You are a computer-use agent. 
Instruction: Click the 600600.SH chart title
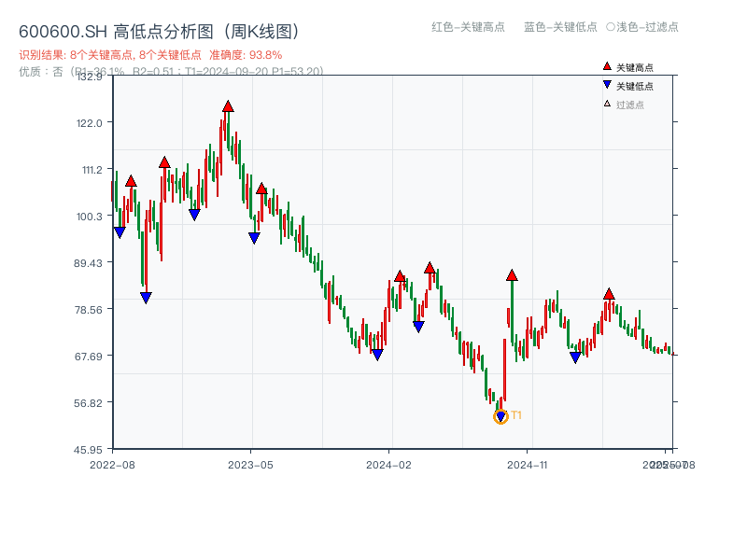coord(159,30)
